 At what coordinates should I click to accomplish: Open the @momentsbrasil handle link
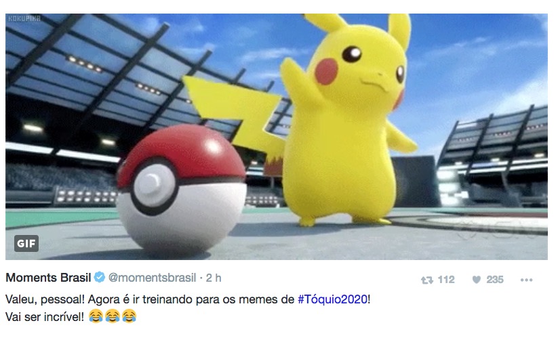[152, 278]
